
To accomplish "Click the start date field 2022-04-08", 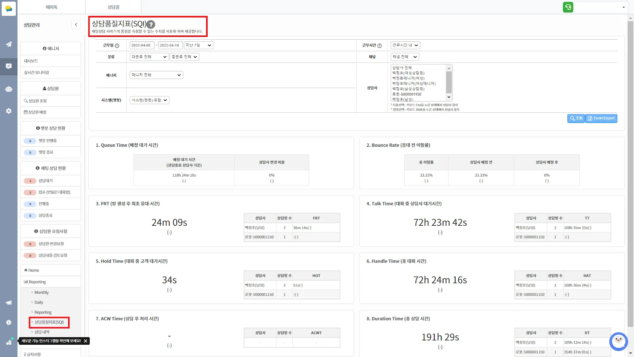I will [141, 45].
